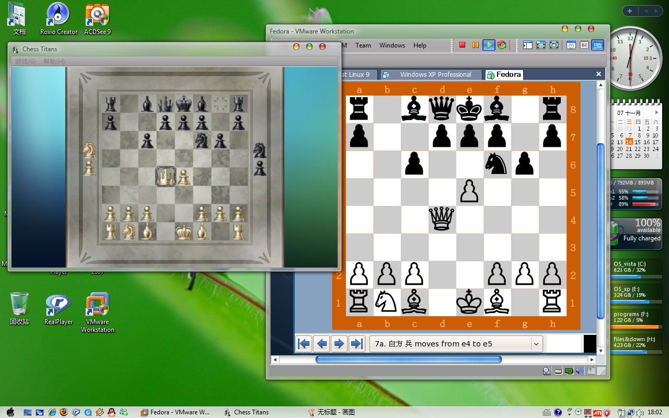Click the CD/DVD drive icon in VMware status bar
This screenshot has width=669, height=418.
[x=546, y=371]
